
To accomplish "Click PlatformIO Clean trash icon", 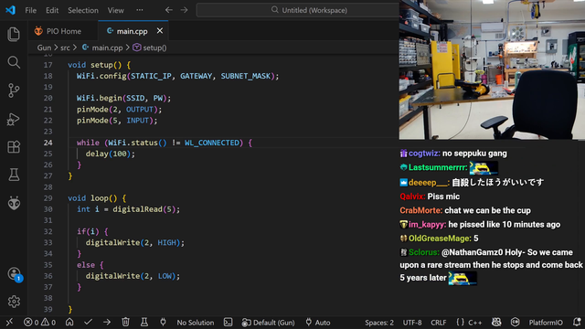I will 125,323.
